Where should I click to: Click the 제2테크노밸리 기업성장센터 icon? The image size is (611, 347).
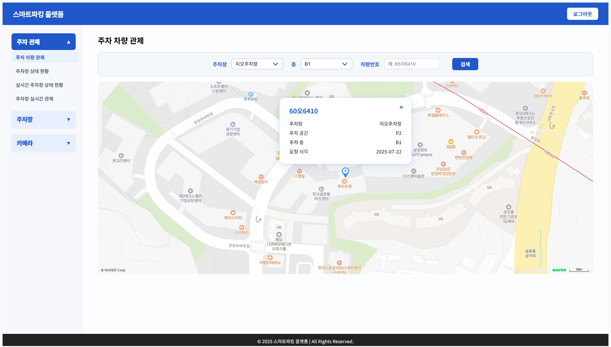pos(191,191)
